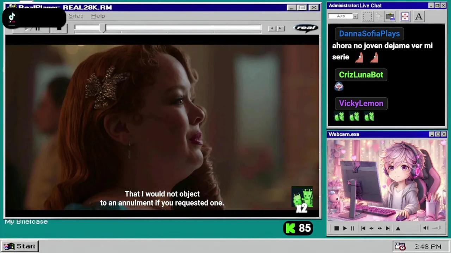Click username DannaSofiaPlays in chat
This screenshot has width=451, height=253.
coord(369,34)
